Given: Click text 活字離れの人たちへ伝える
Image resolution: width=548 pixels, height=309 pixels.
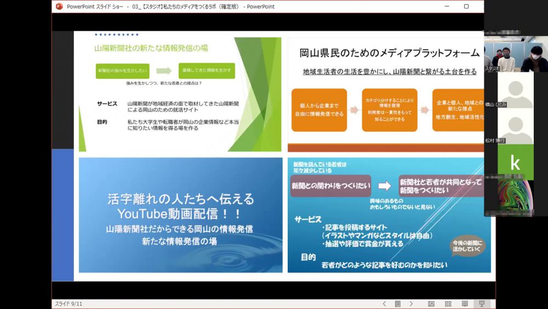Looking at the screenshot, I should 181,199.
